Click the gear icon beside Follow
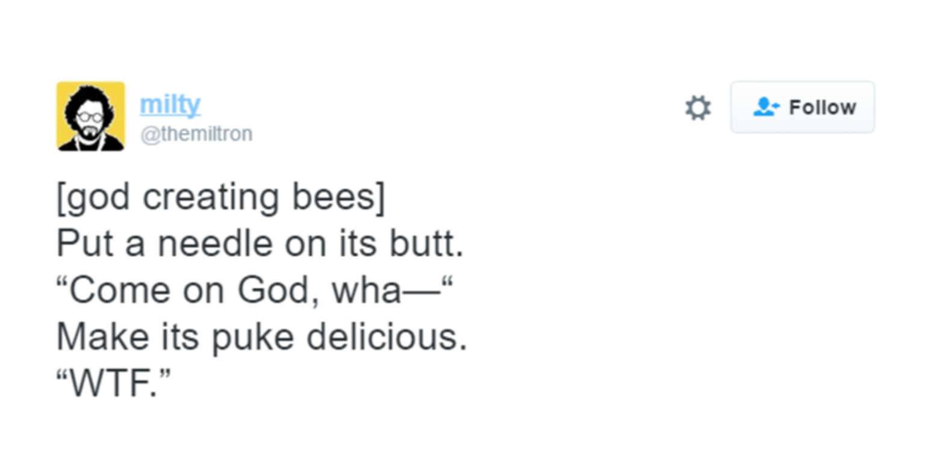Screen dimensions: 925x467 click(698, 108)
